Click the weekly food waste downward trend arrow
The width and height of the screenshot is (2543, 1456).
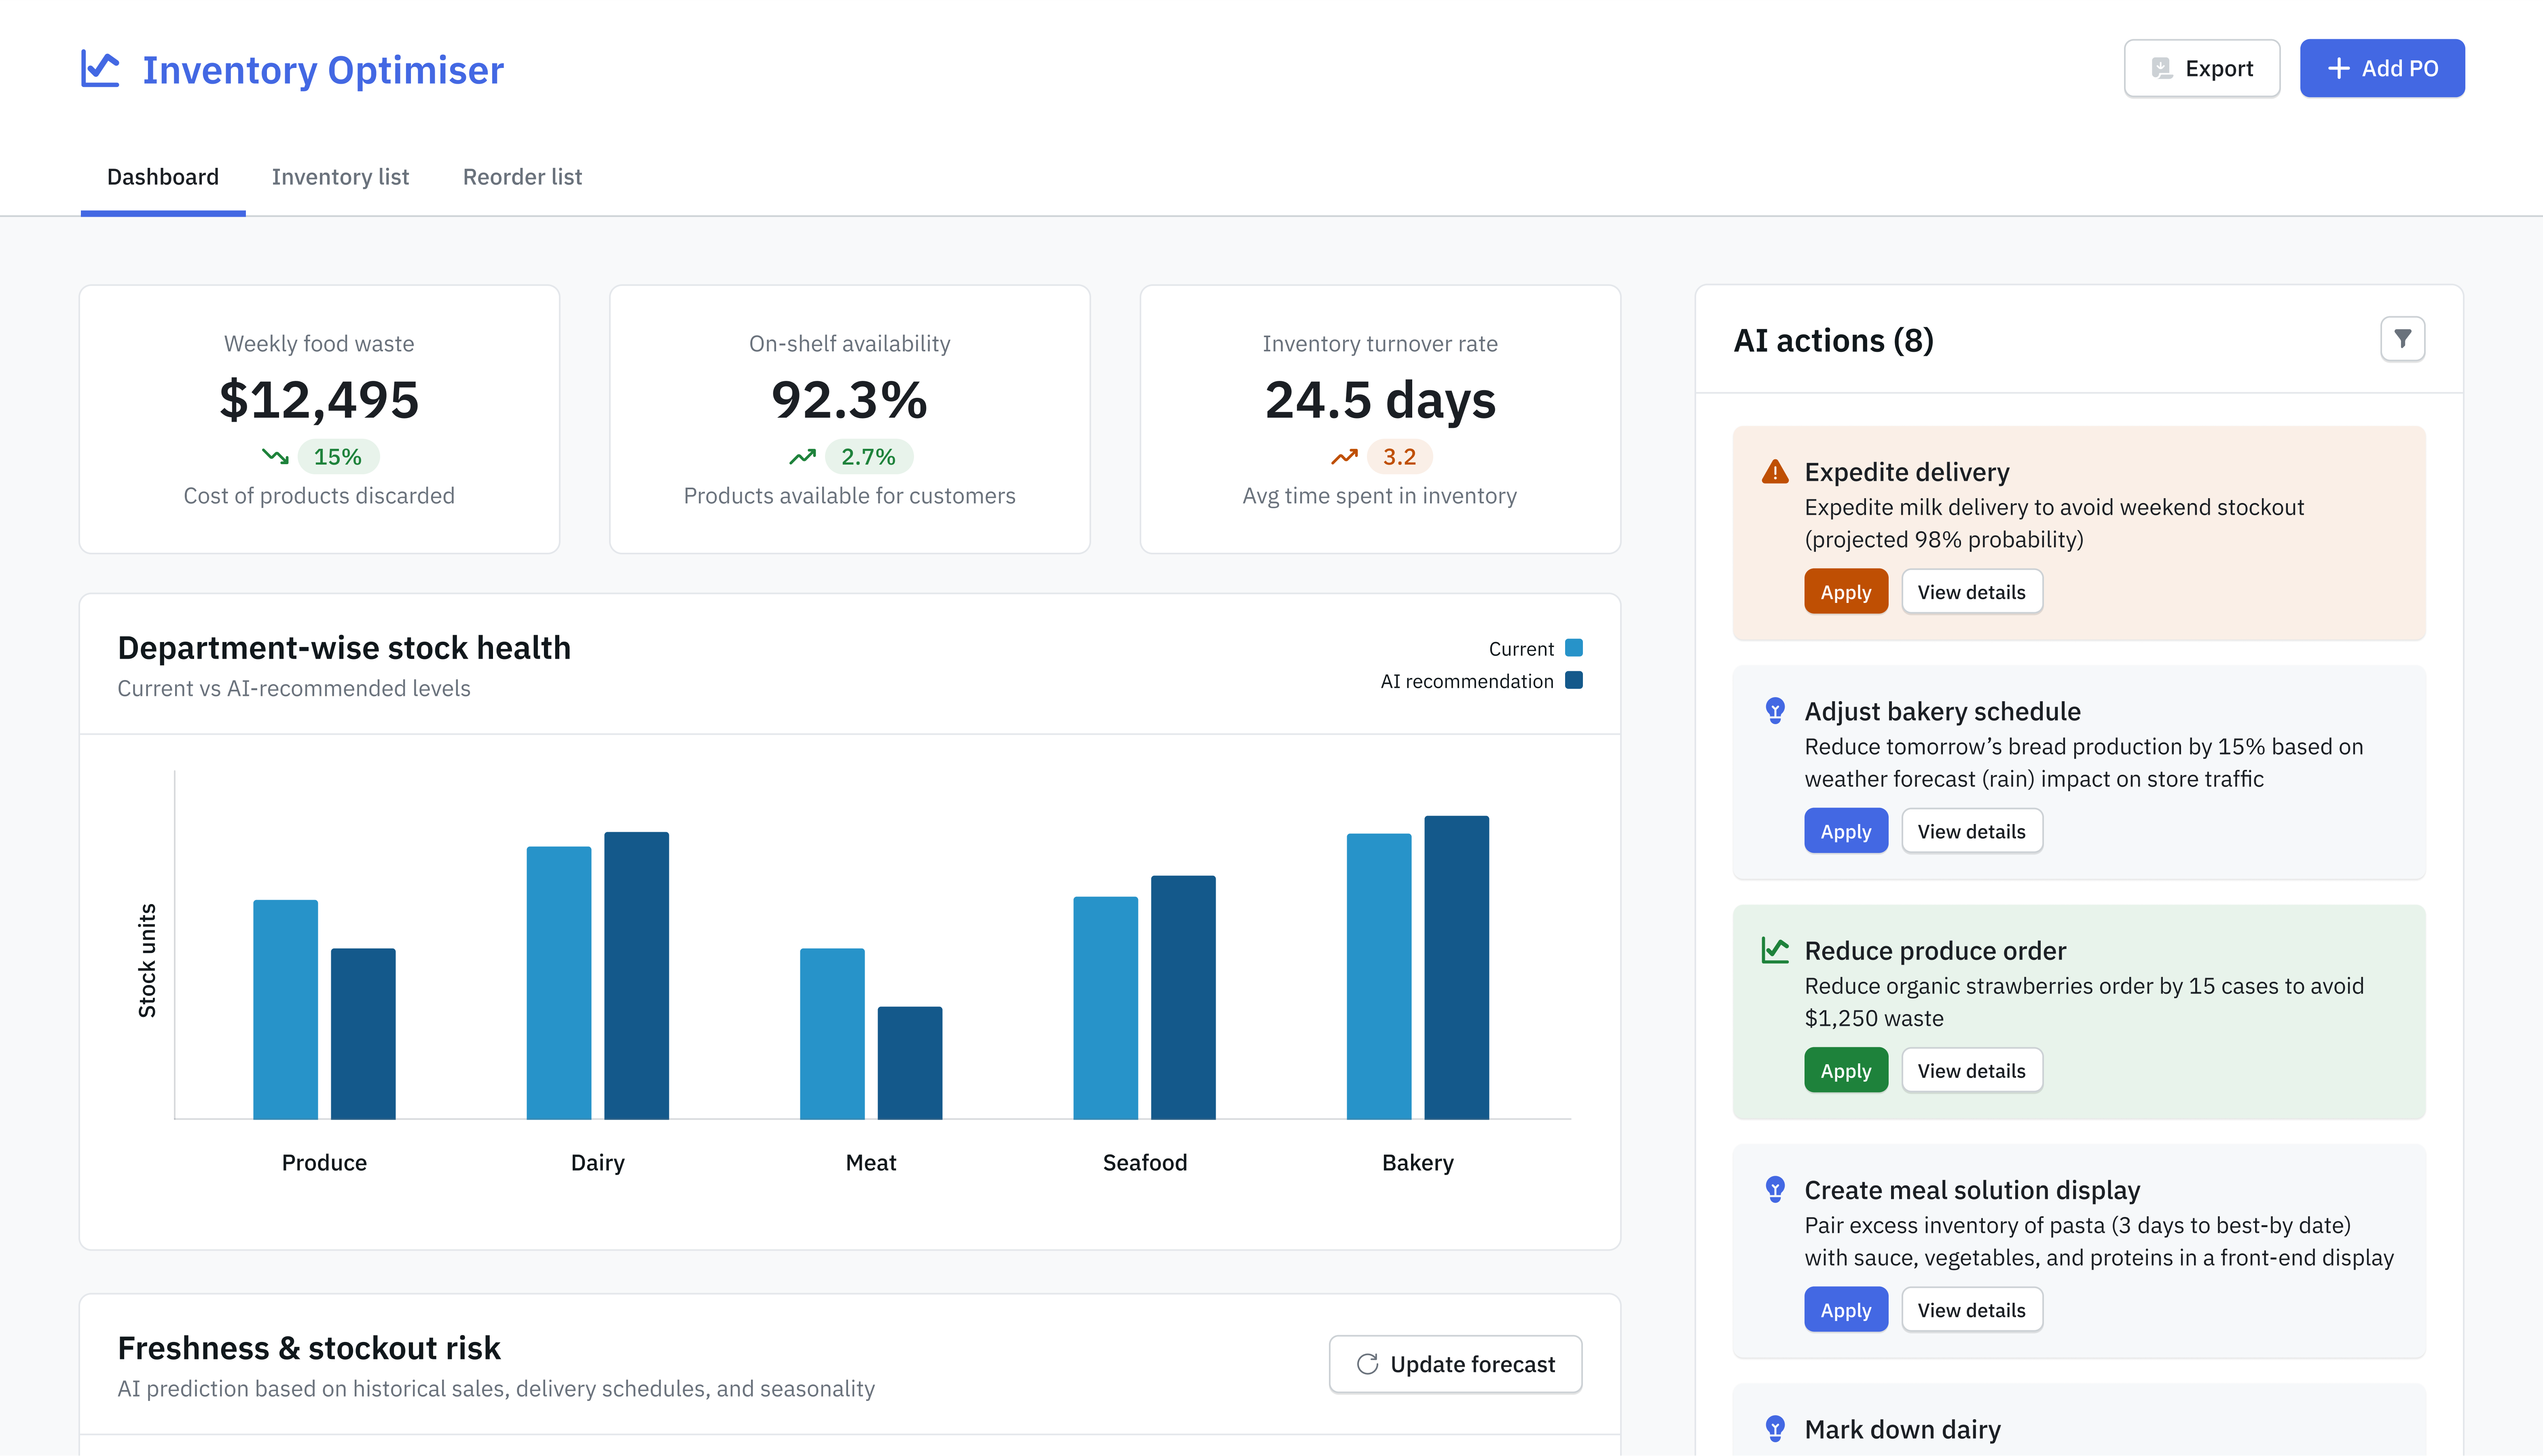tap(275, 457)
